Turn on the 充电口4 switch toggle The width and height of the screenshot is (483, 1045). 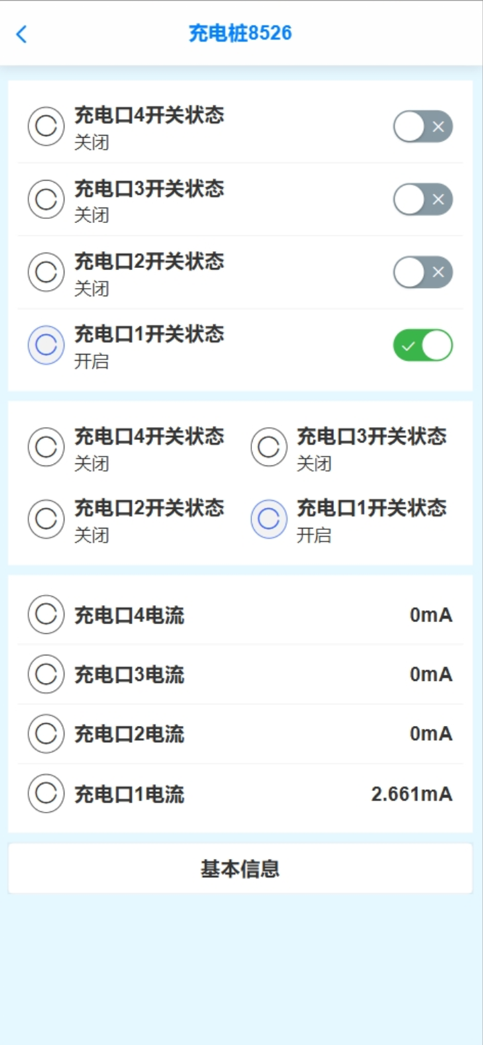click(423, 126)
